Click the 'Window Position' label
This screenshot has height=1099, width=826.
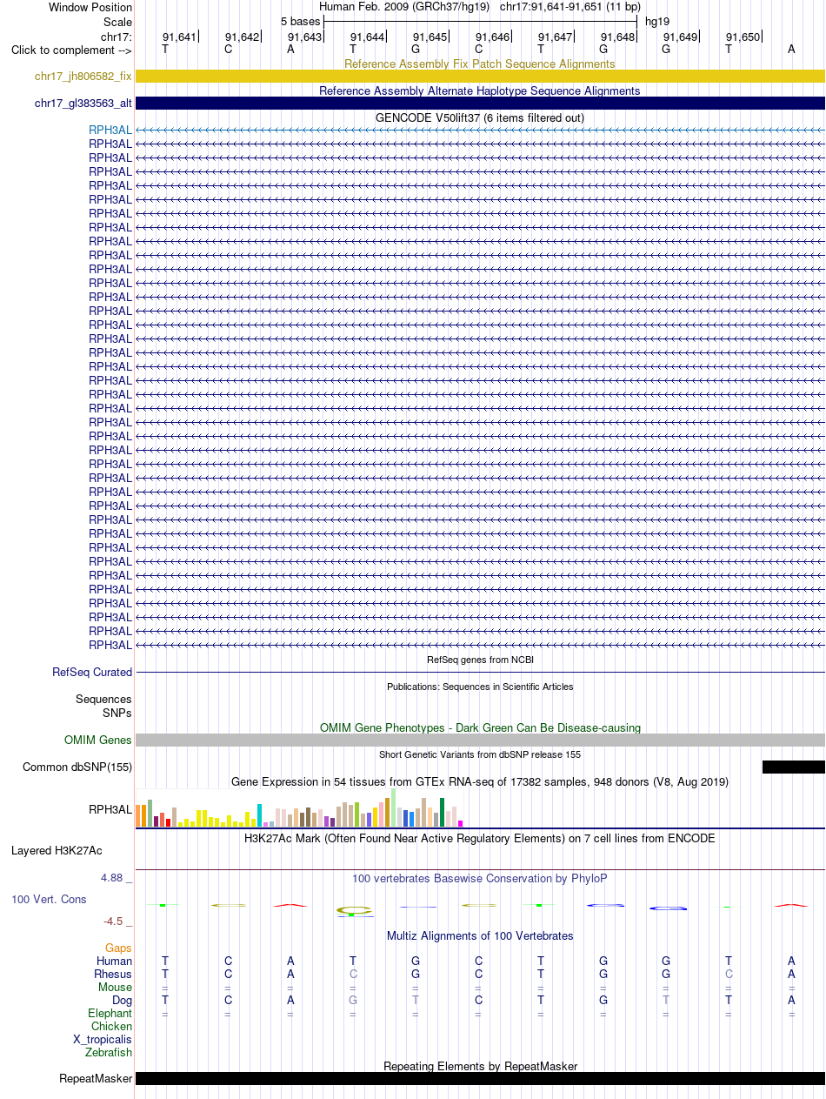coord(90,7)
